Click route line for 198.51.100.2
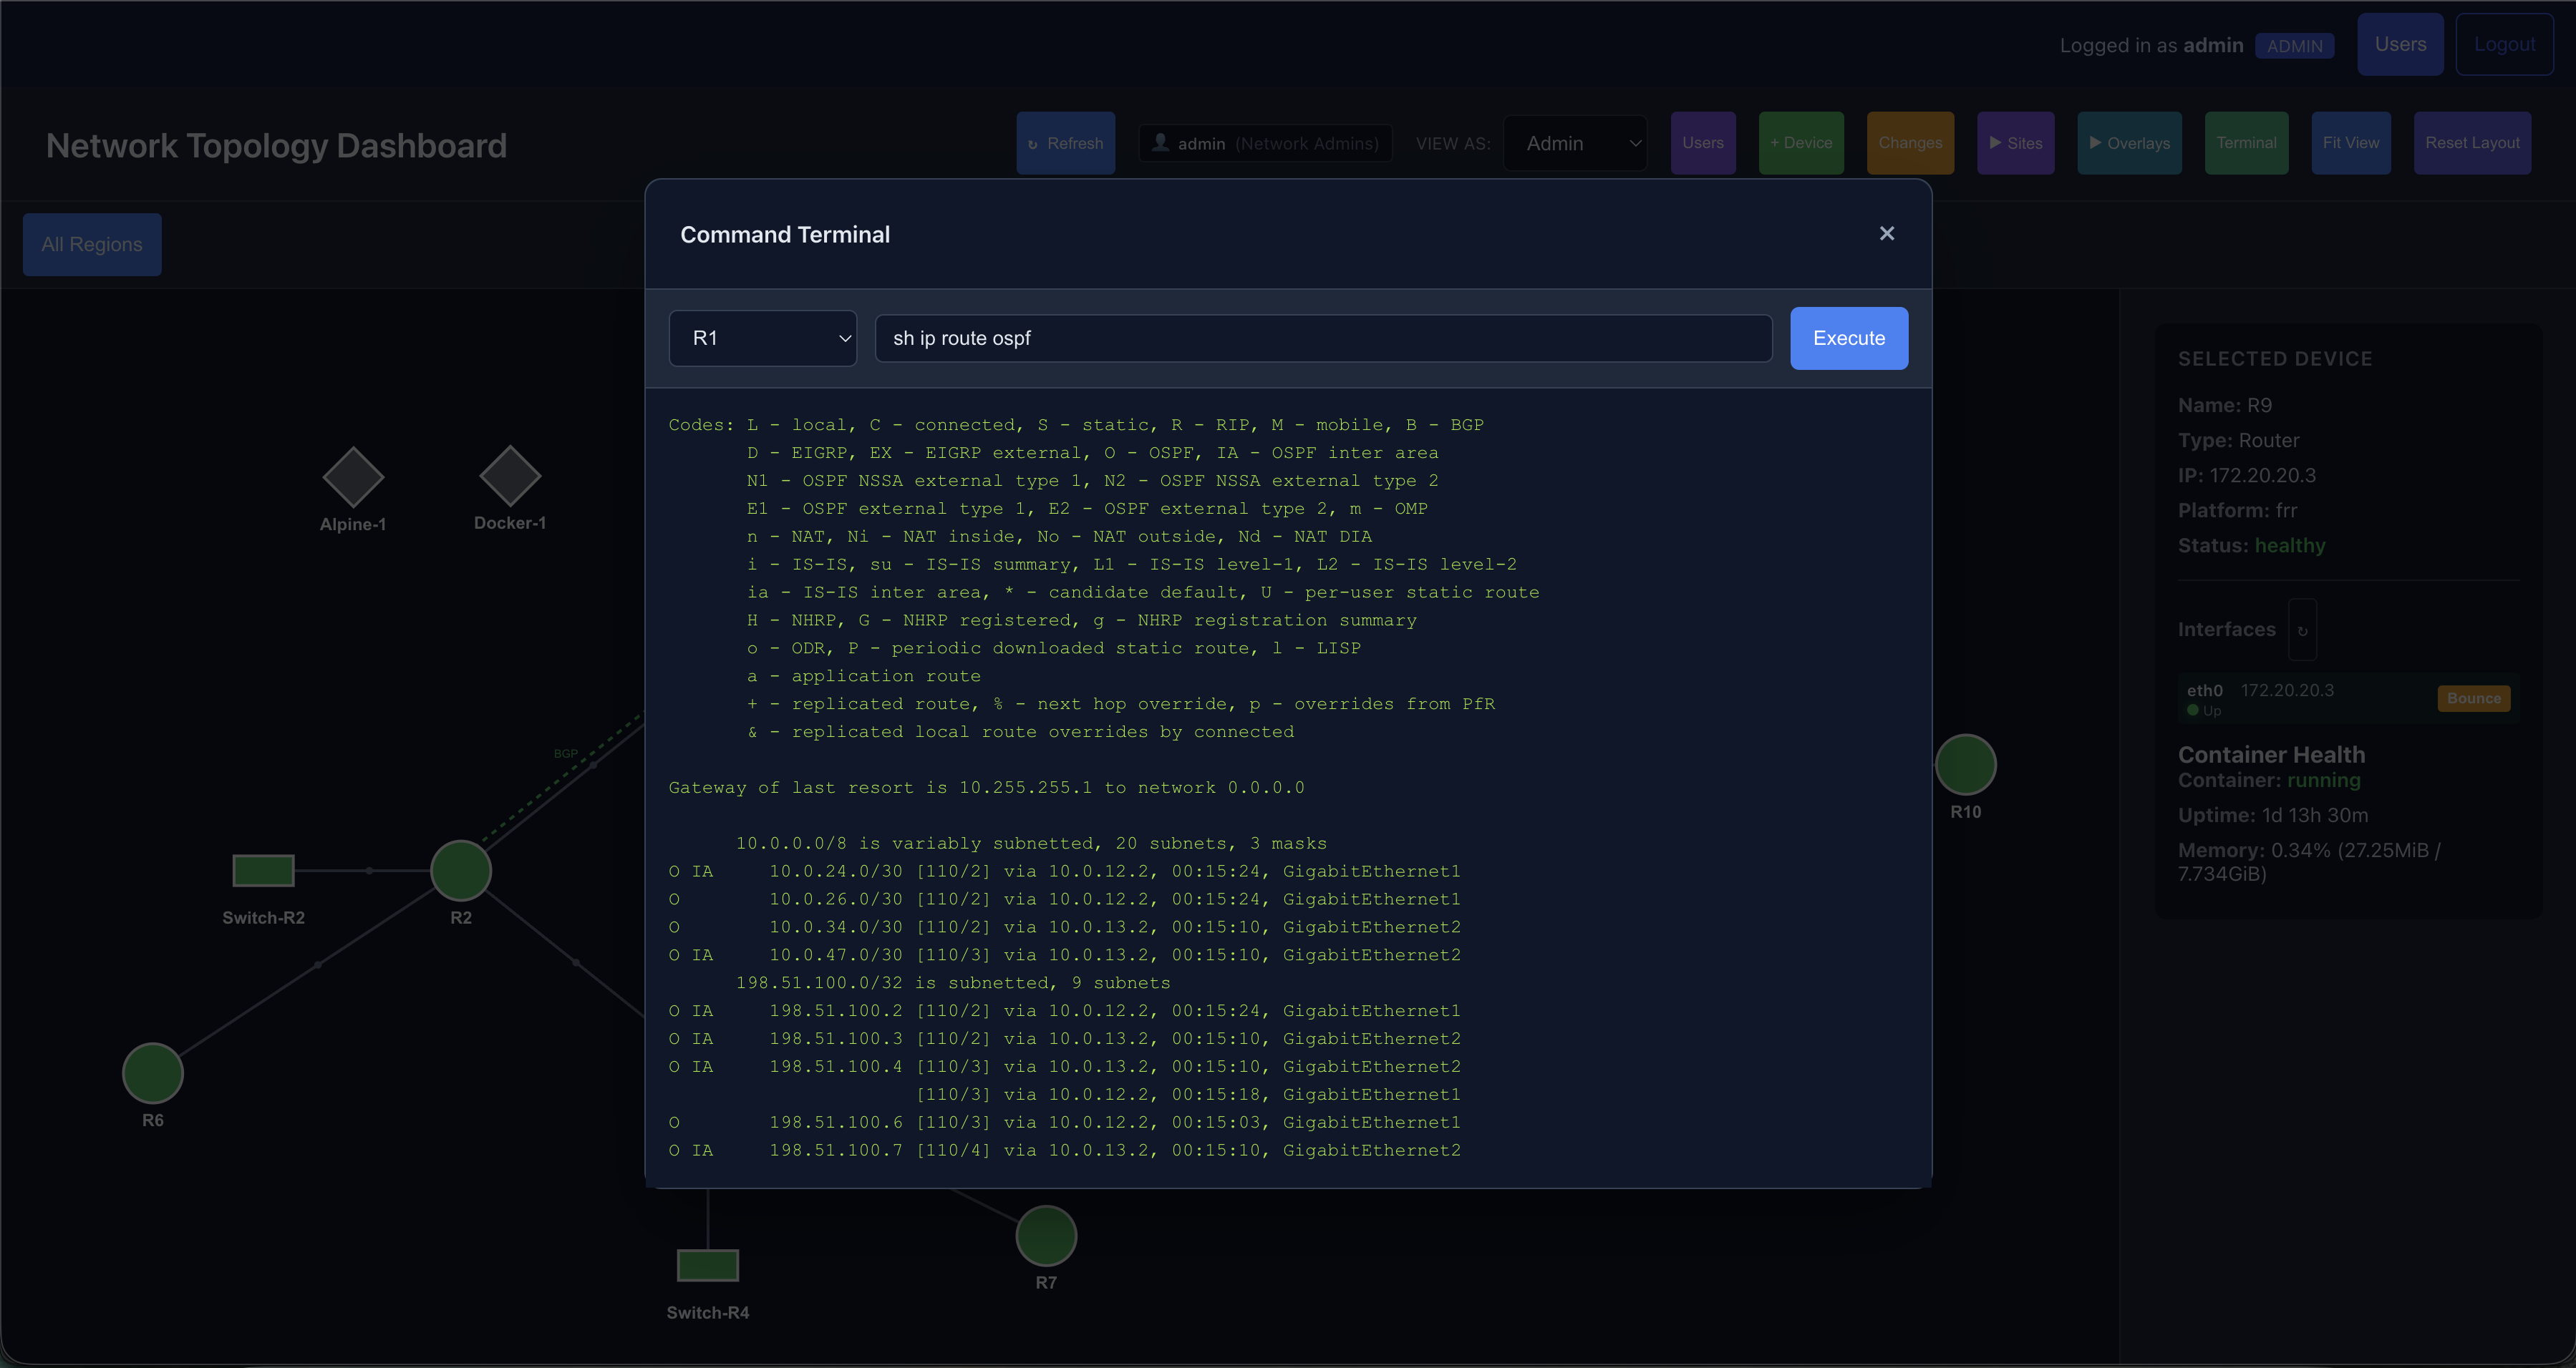The image size is (2576, 1368). click(1065, 1011)
